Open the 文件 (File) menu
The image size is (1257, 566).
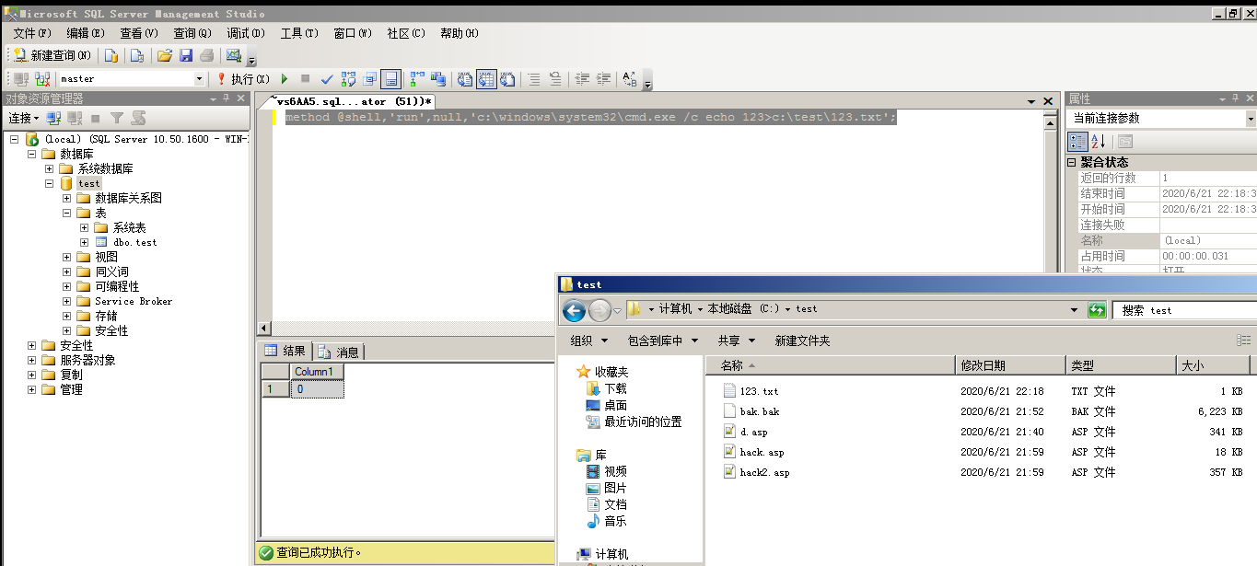(x=31, y=33)
